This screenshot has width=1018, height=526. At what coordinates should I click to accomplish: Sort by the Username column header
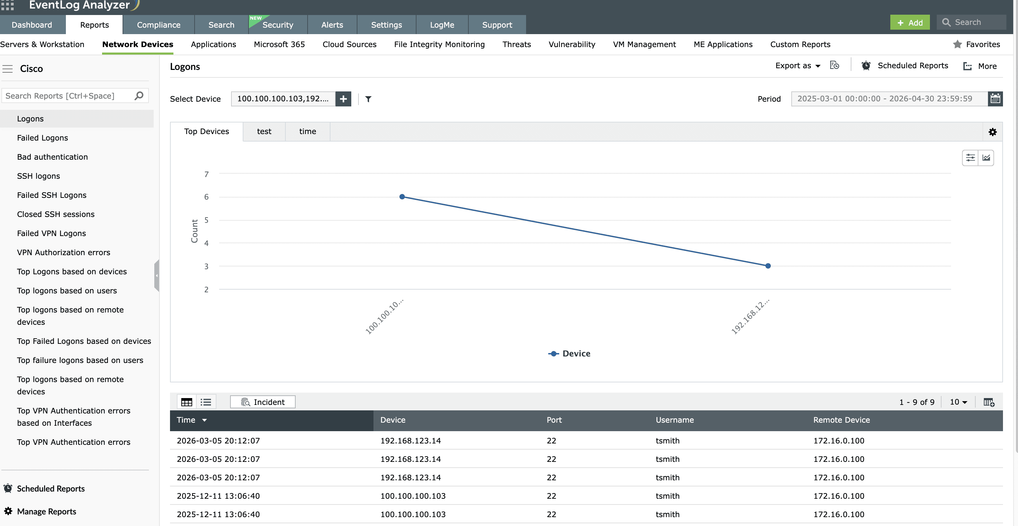(674, 420)
